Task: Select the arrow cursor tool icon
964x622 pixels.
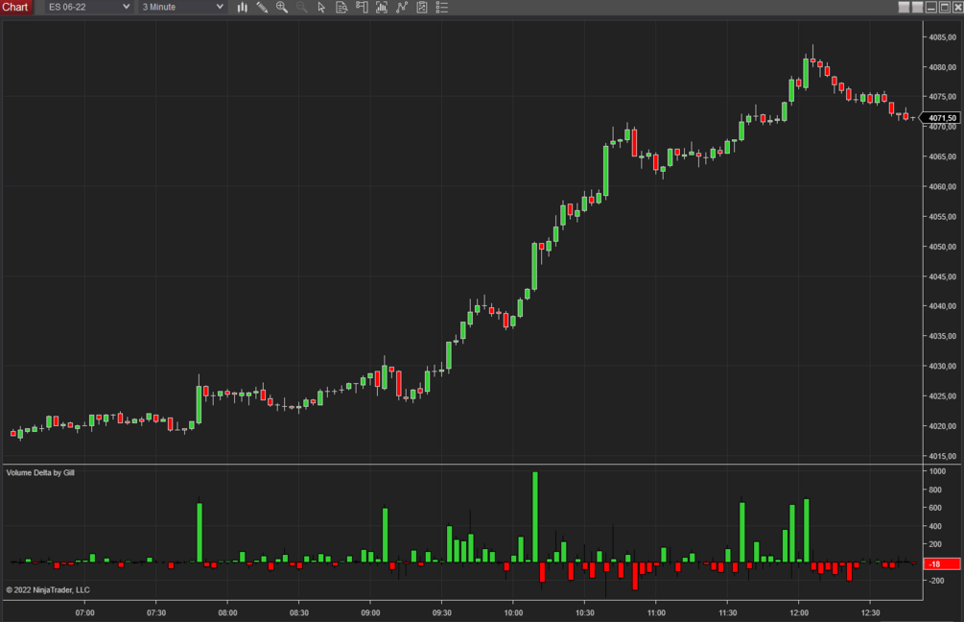Action: 321,8
